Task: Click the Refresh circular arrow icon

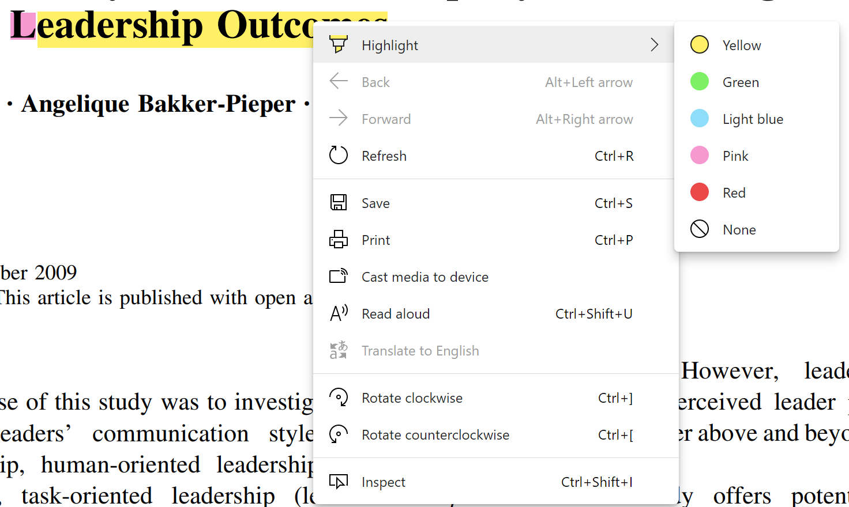Action: pyautogui.click(x=339, y=155)
